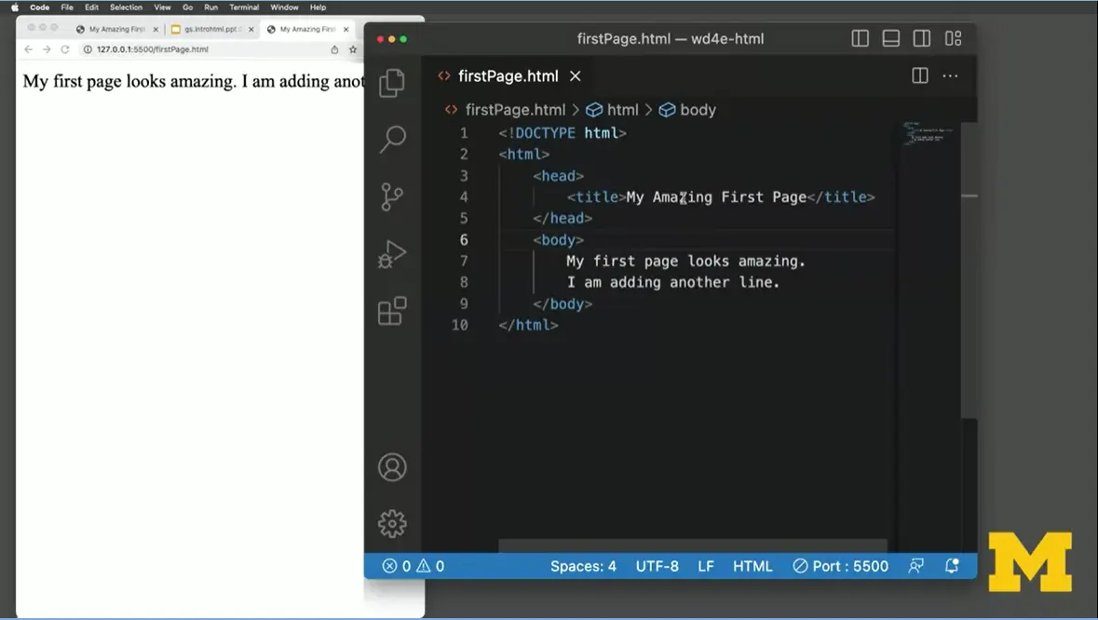This screenshot has height=620, width=1098.
Task: Click UTF-8 encoding in the status bar
Action: point(657,565)
